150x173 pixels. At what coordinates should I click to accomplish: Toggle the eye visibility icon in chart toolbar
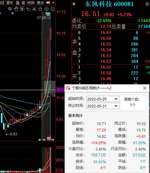10,9
